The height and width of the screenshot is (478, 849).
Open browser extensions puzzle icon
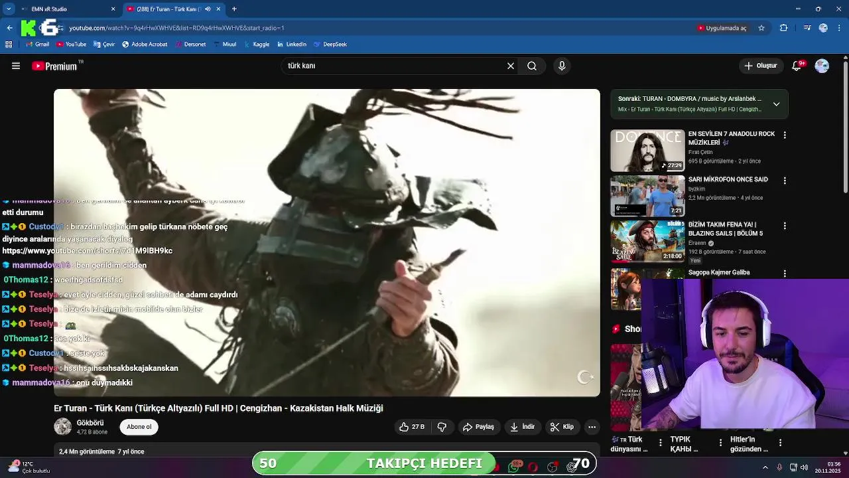click(x=784, y=28)
